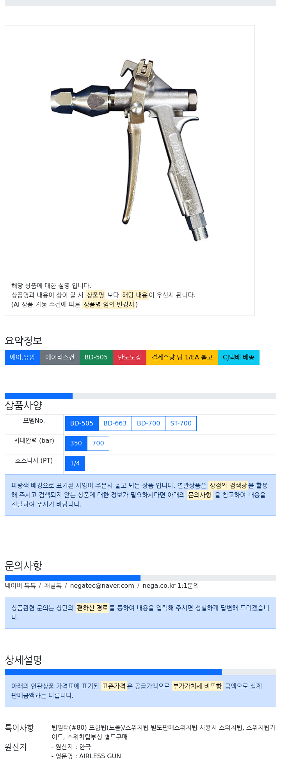Click the negatec@naver.com email text
This screenshot has height=761, width=281.
tap(102, 586)
